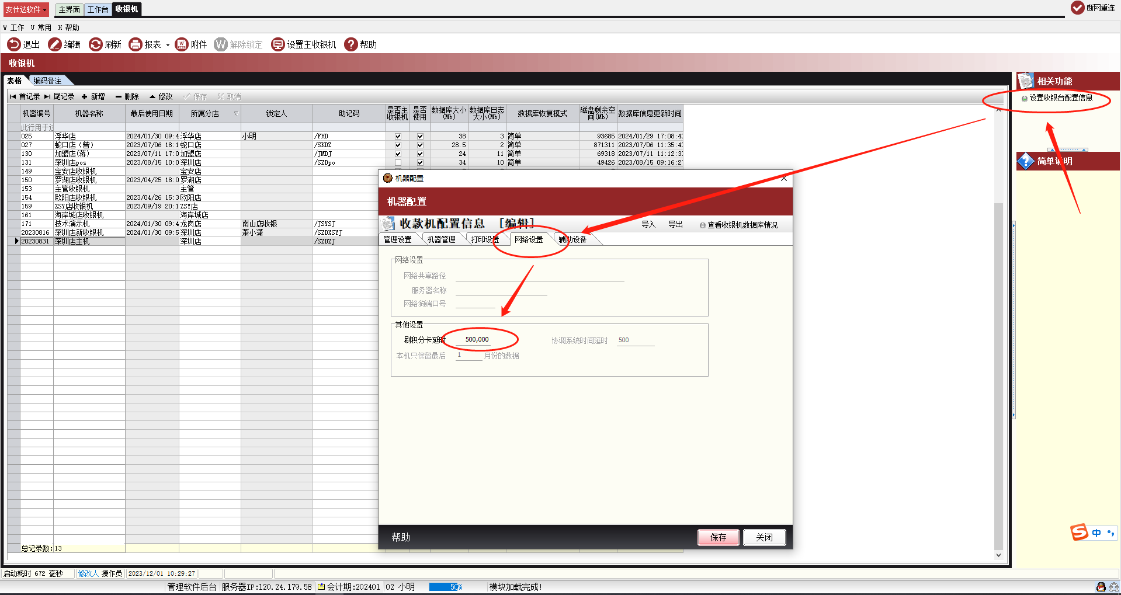Click the 协调系统时间延时 input field

point(636,340)
